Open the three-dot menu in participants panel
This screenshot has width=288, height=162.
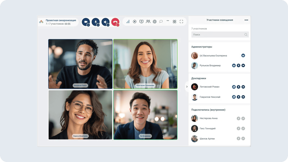pyautogui.click(x=246, y=20)
